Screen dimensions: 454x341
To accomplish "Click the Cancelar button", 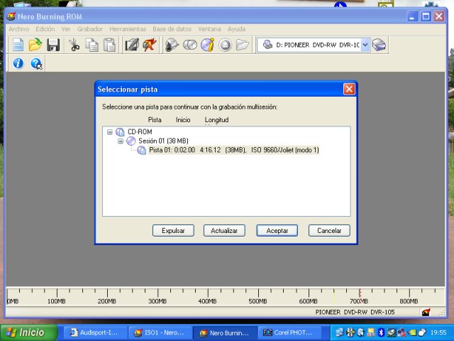I will pyautogui.click(x=329, y=230).
